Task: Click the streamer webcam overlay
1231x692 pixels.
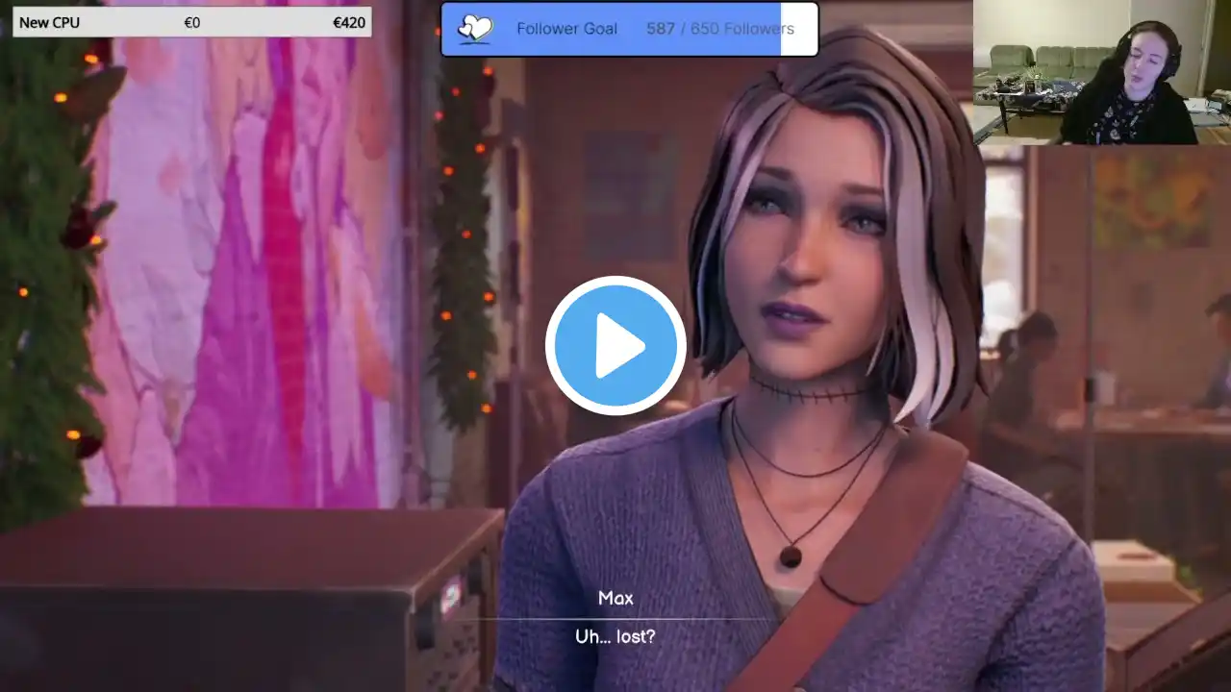Action: tap(1102, 72)
